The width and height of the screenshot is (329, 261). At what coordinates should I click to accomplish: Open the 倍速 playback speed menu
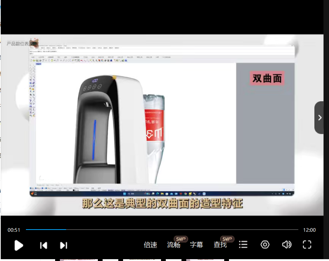click(x=150, y=245)
